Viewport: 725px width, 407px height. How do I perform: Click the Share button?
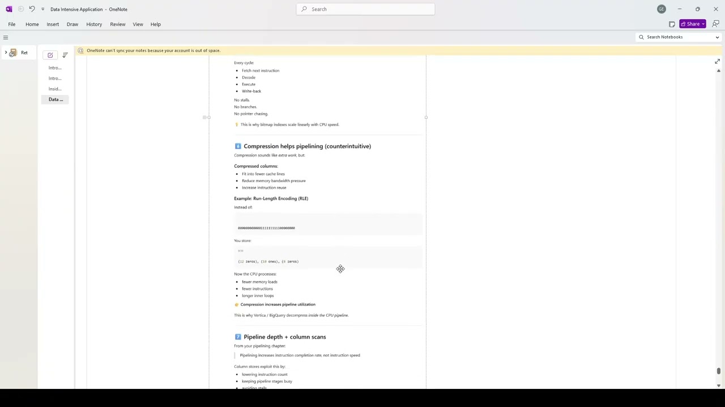[x=693, y=24]
